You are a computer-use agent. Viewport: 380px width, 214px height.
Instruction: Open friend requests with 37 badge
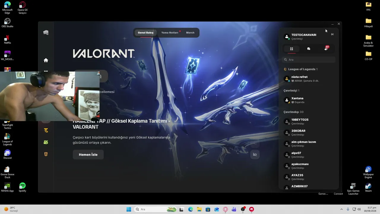point(326,48)
